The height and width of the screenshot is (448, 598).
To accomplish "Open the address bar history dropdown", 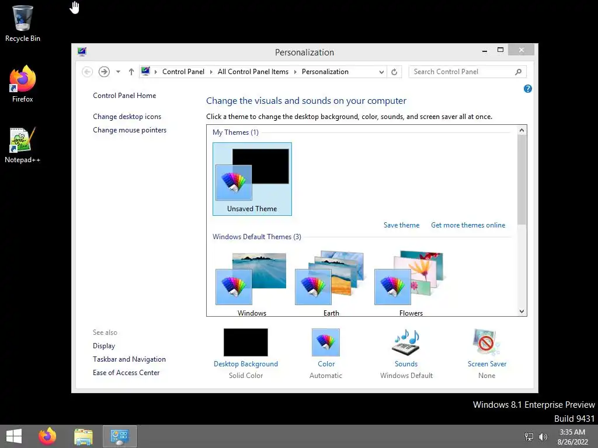I will [x=381, y=72].
